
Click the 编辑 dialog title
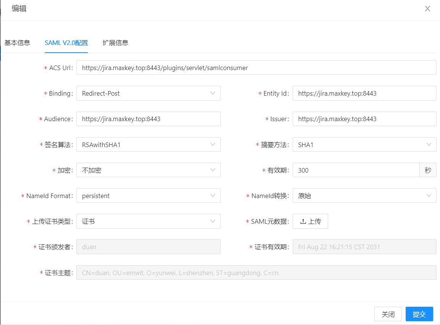[19, 9]
